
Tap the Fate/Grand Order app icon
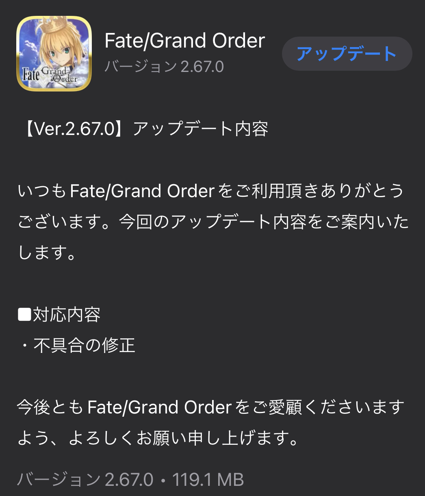click(54, 54)
